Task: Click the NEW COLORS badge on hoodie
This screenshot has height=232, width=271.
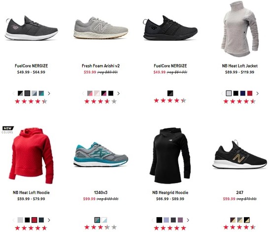Action: [8, 130]
